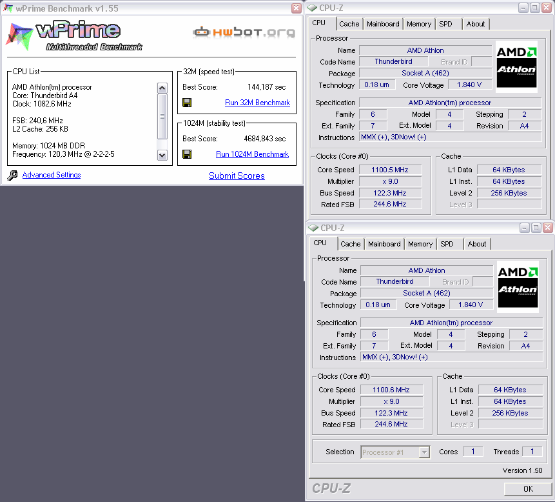Click the lower CPU-Z title bar icon
Screen dimensions: 555x502
tap(313, 228)
